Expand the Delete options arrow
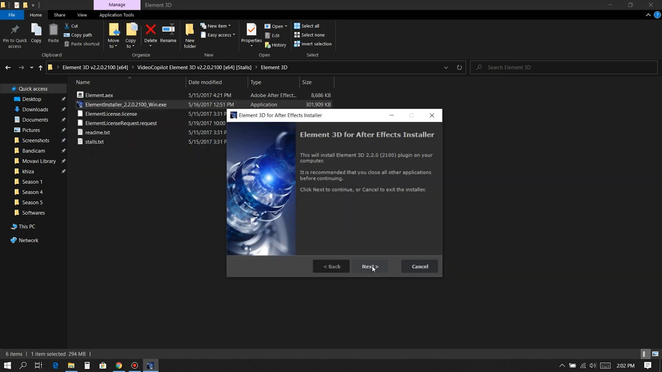 pos(151,46)
